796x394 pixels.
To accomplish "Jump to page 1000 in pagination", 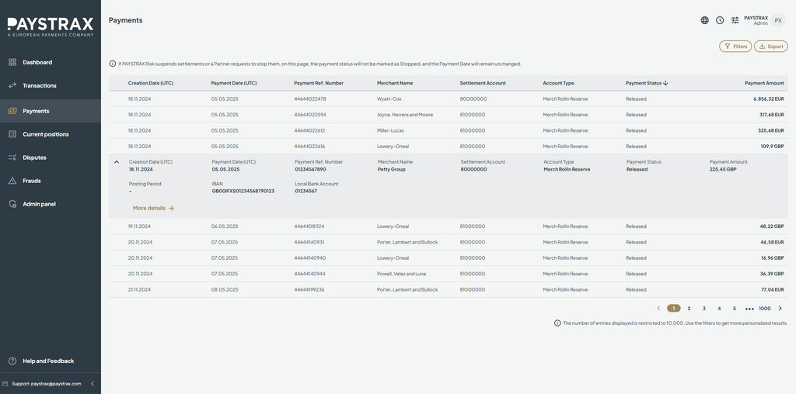I will [765, 309].
